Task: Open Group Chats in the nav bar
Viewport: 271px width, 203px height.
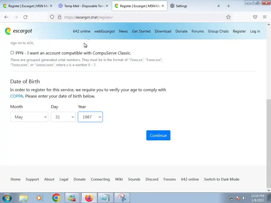Action: [x=218, y=31]
